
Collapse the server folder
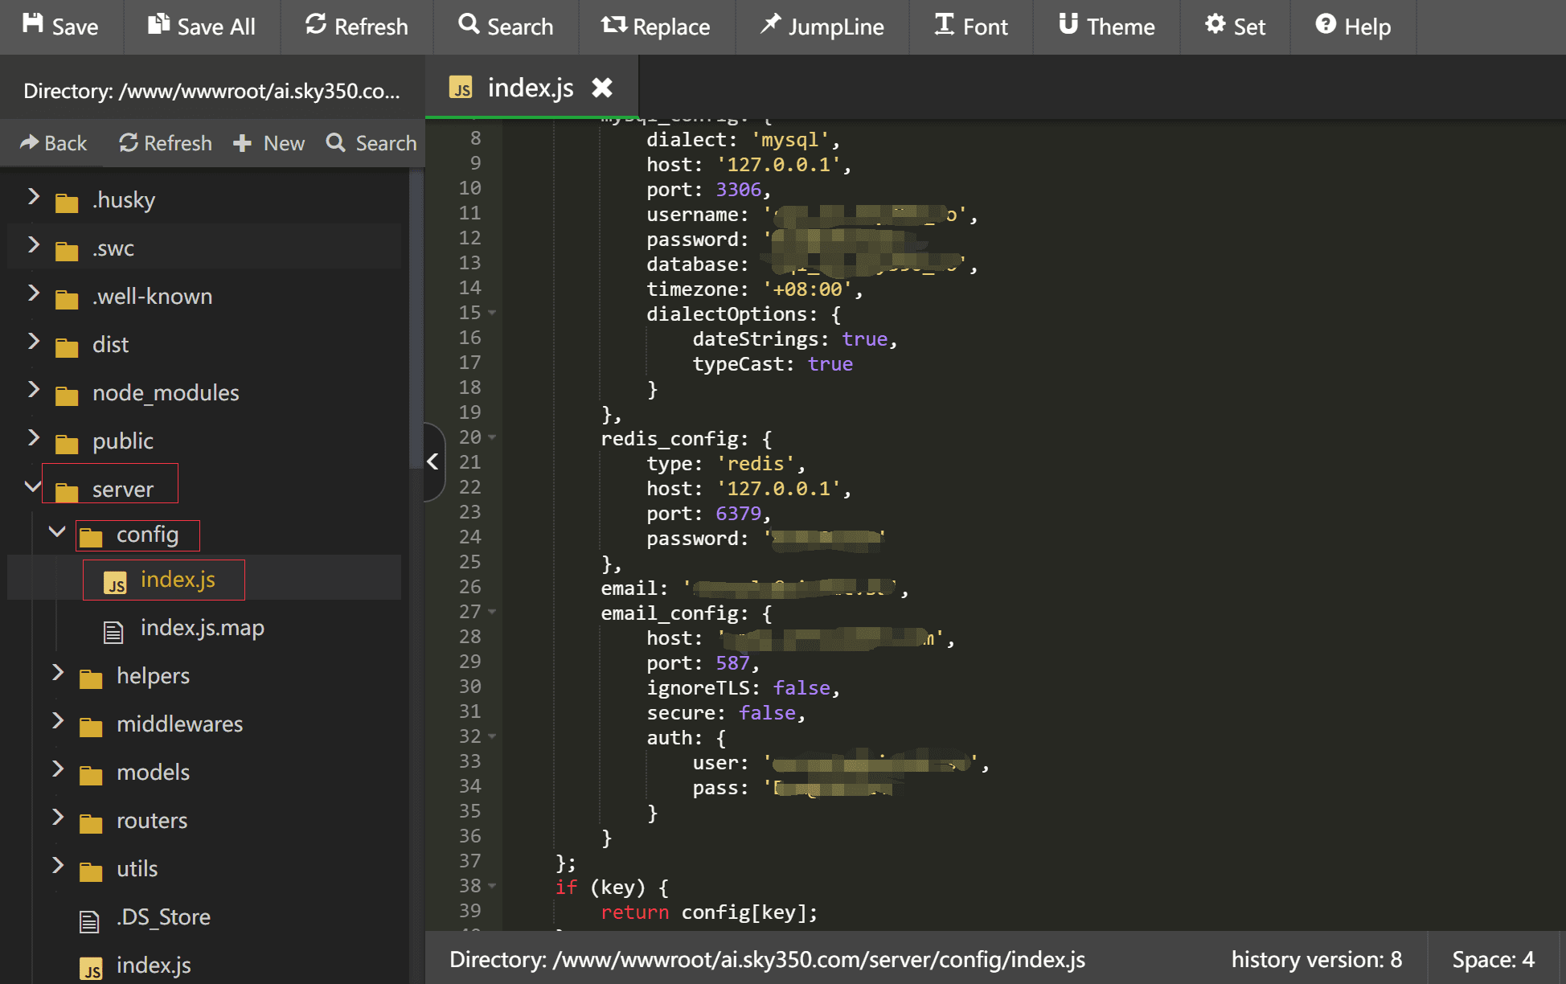coord(33,486)
